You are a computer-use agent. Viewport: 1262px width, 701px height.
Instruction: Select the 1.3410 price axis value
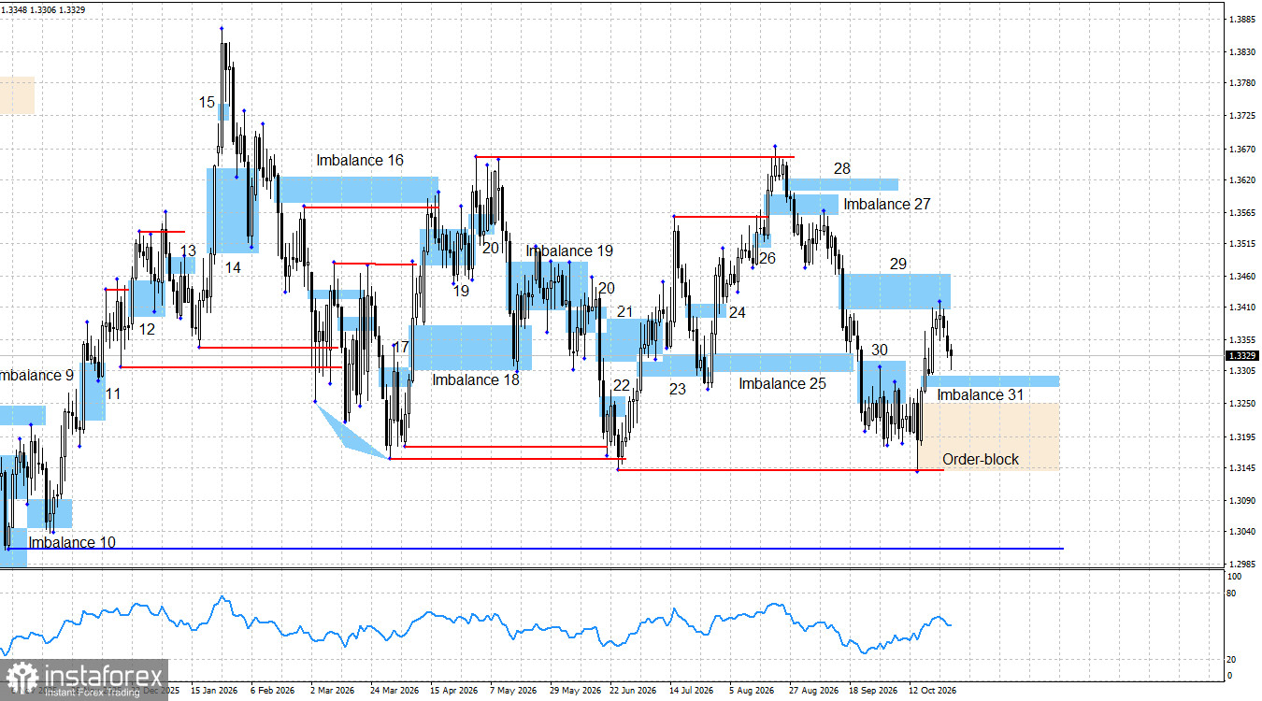pos(1241,308)
